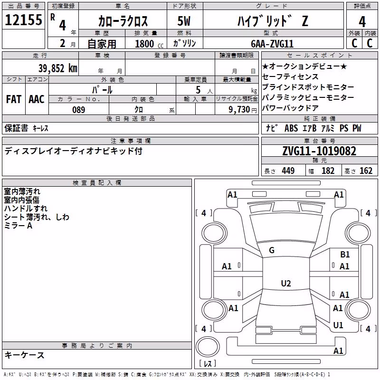
Task: Select the 注意事項欄 header
Action: click(x=130, y=141)
